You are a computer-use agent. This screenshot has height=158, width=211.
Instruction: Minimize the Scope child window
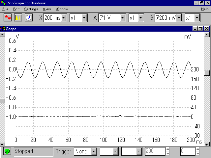tap(195, 29)
